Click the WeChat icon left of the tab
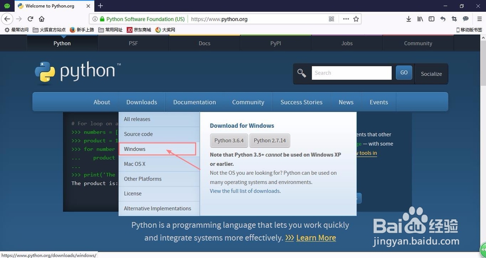Screen dimensions: 486x258 click(x=7, y=6)
